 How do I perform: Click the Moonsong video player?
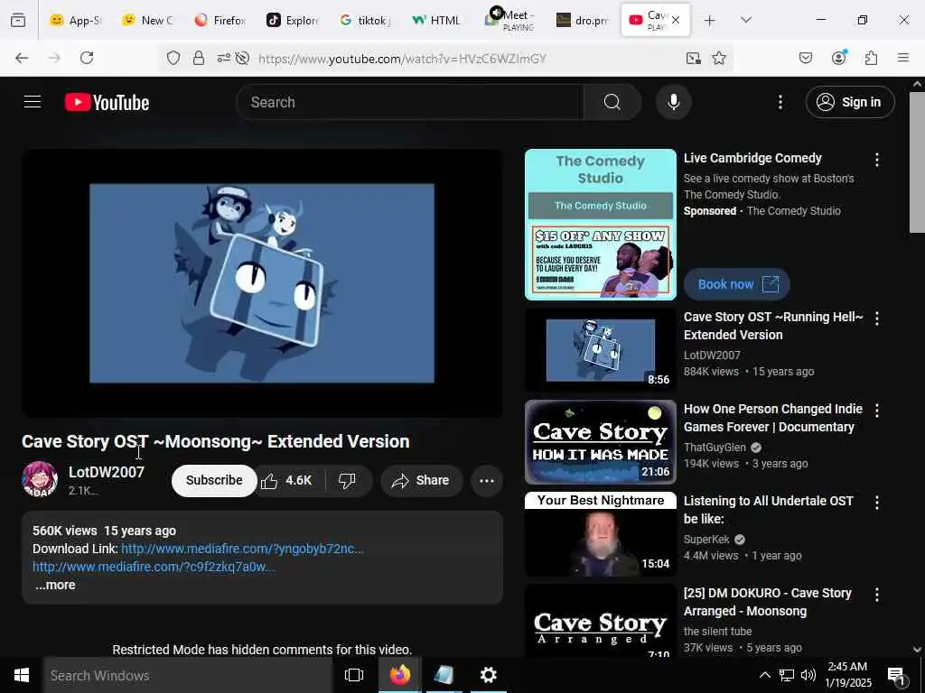(262, 283)
